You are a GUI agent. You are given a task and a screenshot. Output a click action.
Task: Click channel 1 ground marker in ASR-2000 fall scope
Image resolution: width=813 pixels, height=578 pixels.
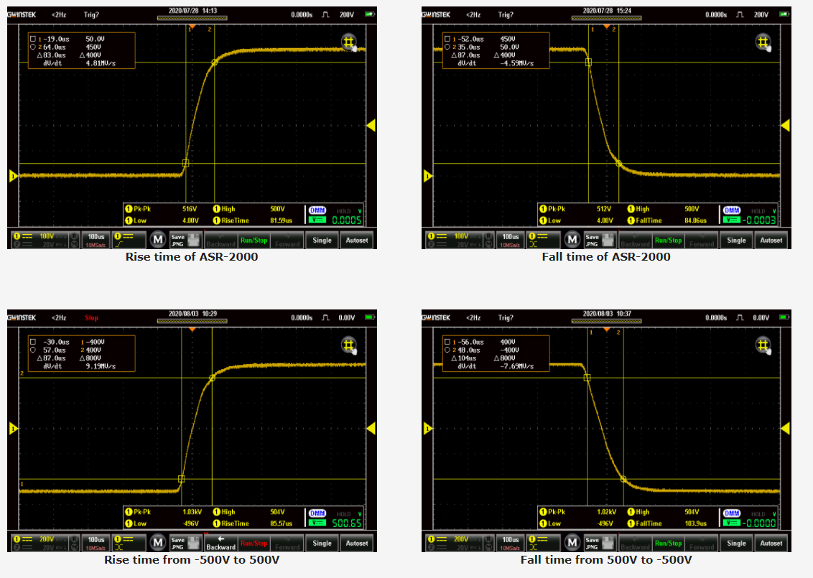click(427, 177)
